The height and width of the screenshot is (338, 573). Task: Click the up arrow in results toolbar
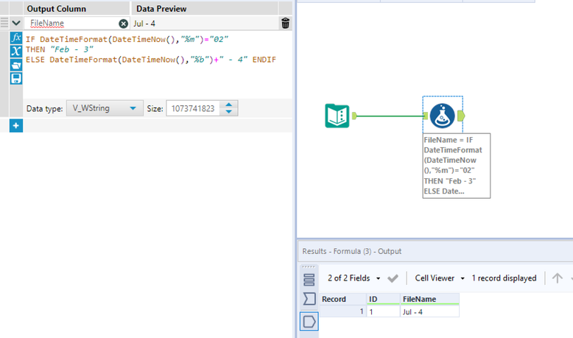click(x=558, y=278)
